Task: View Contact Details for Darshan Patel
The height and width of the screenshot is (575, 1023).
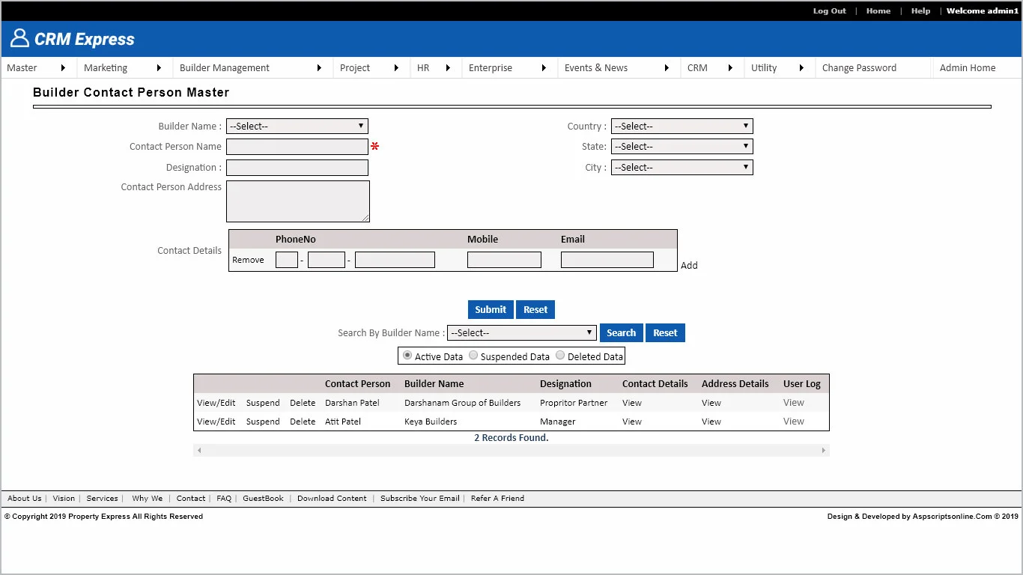Action: click(632, 403)
